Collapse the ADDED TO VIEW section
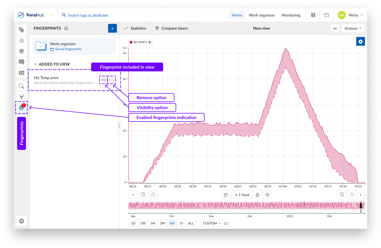Image resolution: width=381 pixels, height=248 pixels. pos(35,64)
